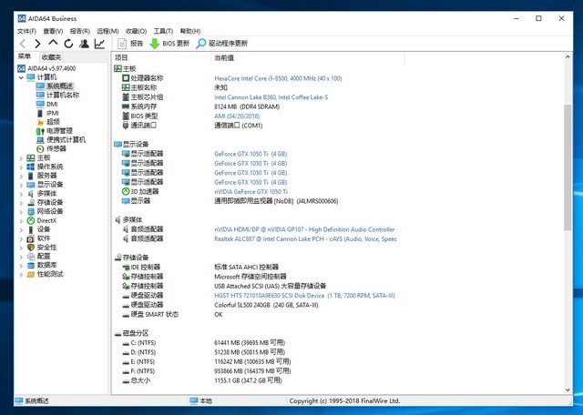Open the Realtek ALC887 audio link

click(x=306, y=238)
